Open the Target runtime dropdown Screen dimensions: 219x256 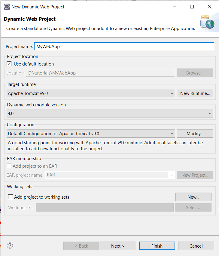172,93
